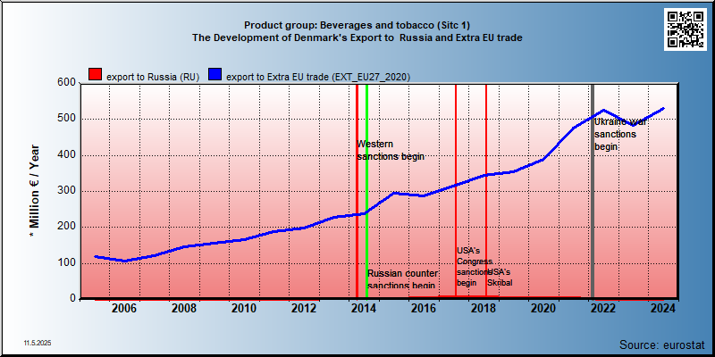Click the x-axis label 2010
The width and height of the screenshot is (715, 357).
244,308
